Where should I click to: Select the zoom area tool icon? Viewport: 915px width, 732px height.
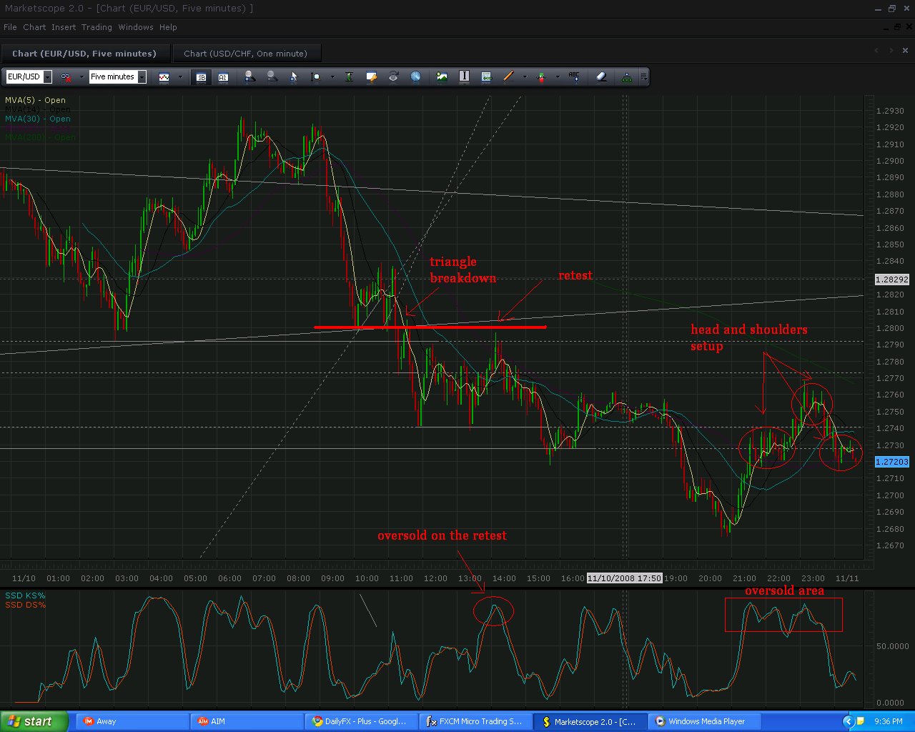tap(316, 76)
